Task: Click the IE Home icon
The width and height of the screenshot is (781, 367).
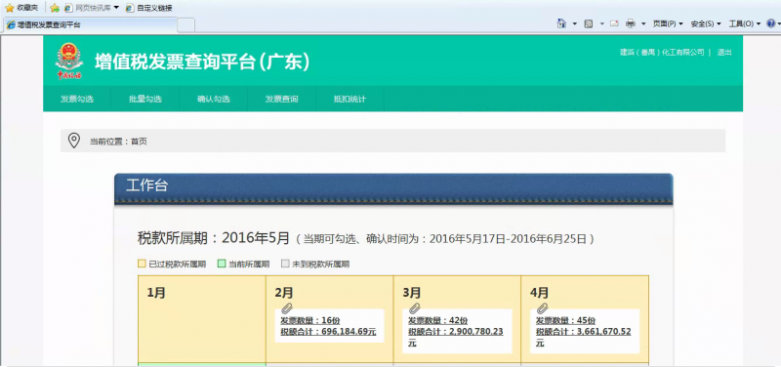Action: [x=562, y=23]
